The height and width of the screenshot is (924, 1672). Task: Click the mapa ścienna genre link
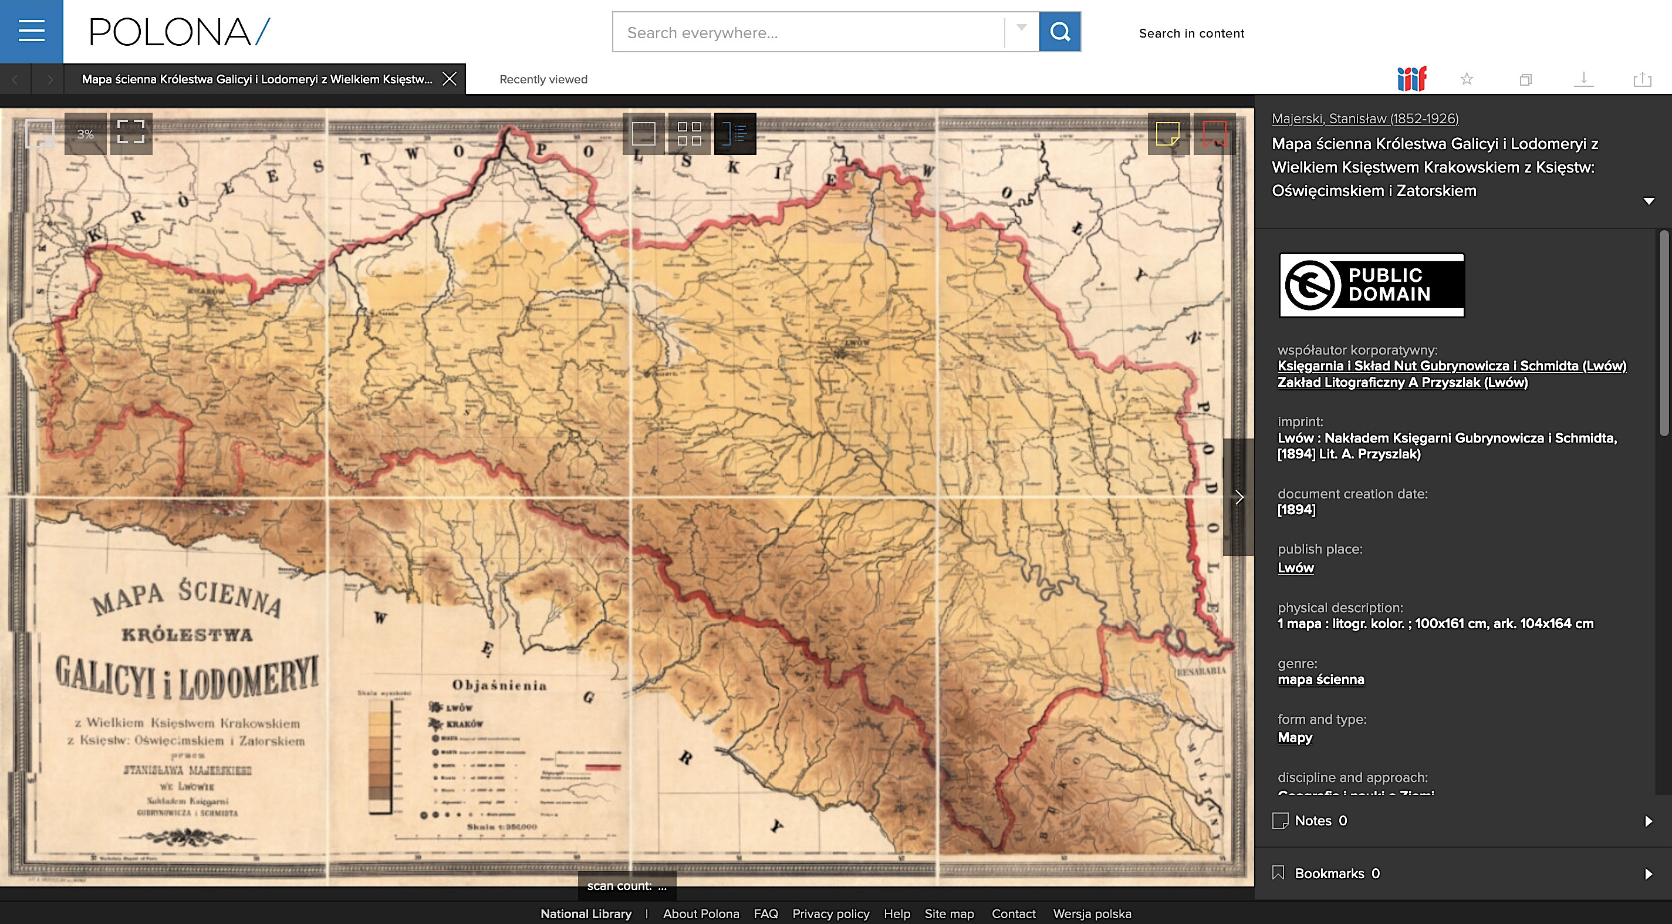point(1321,679)
